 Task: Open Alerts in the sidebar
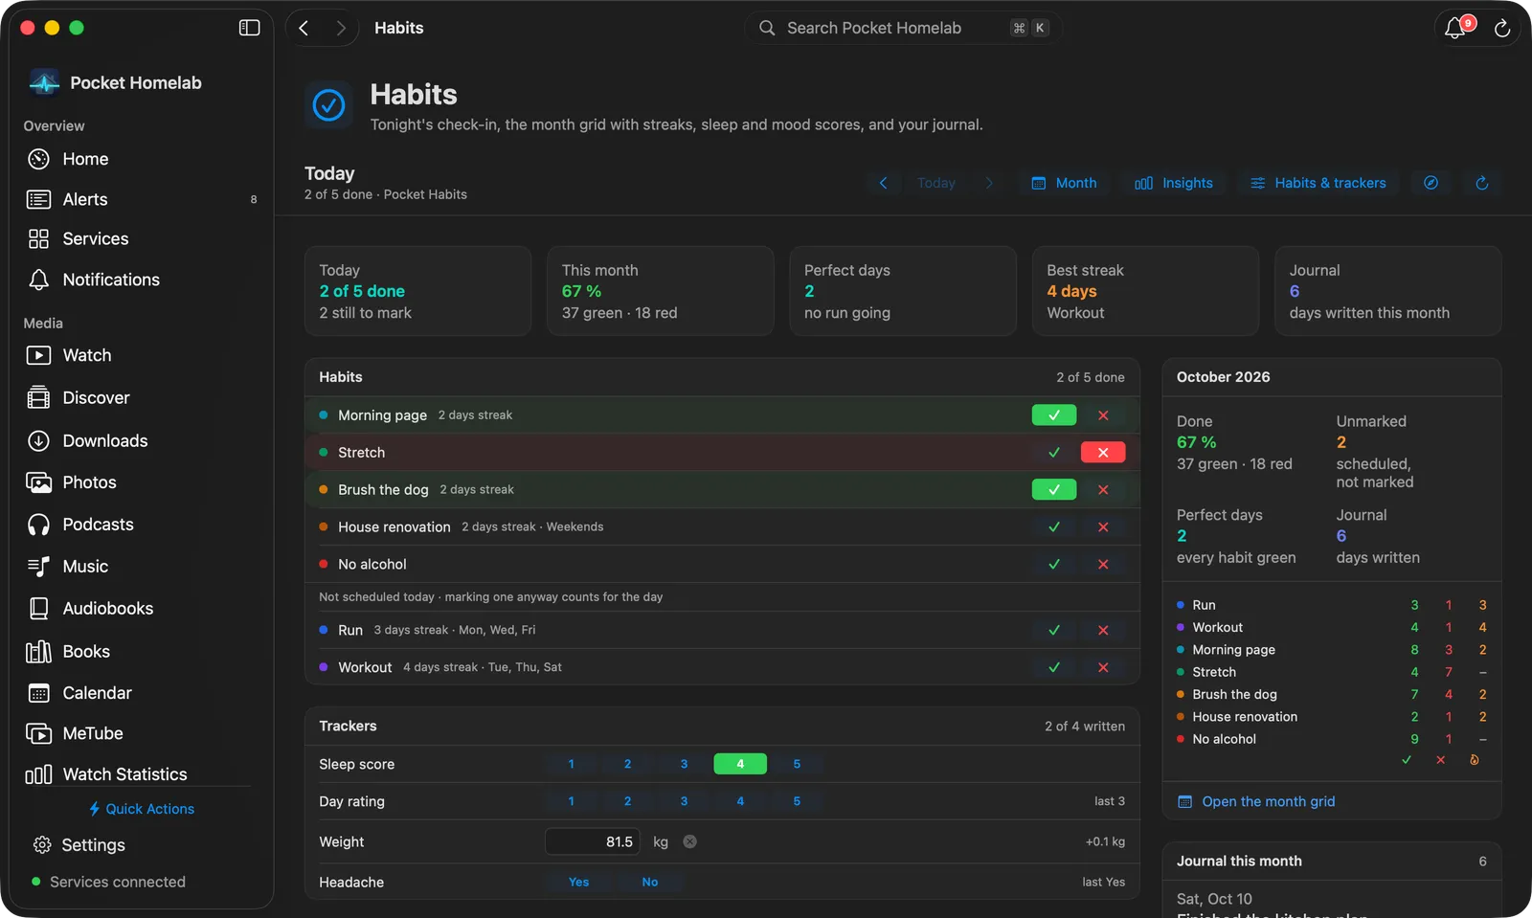[142, 199]
